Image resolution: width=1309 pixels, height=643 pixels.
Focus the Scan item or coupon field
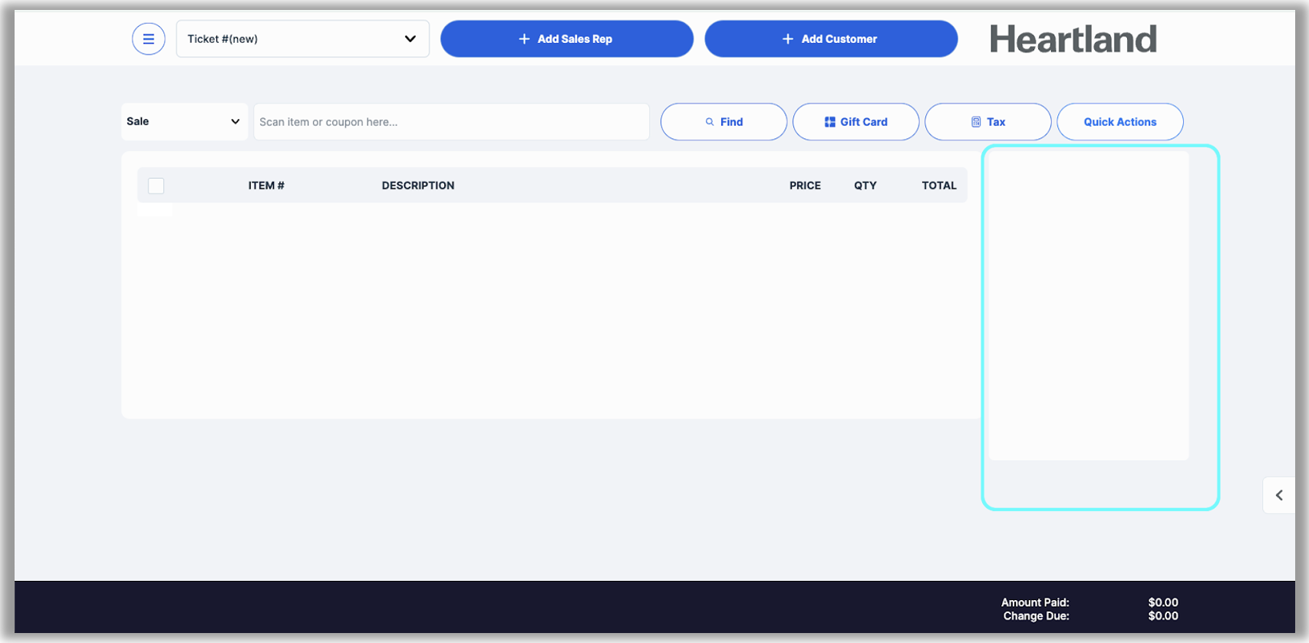pyautogui.click(x=451, y=122)
